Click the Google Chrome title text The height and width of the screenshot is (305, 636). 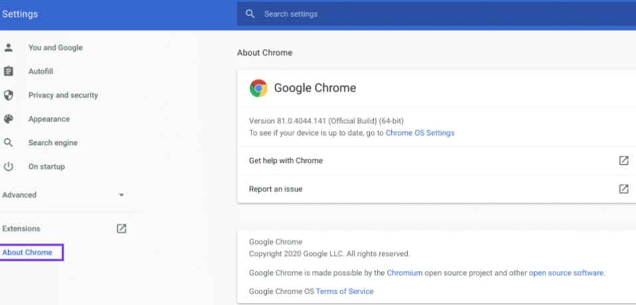click(x=315, y=88)
